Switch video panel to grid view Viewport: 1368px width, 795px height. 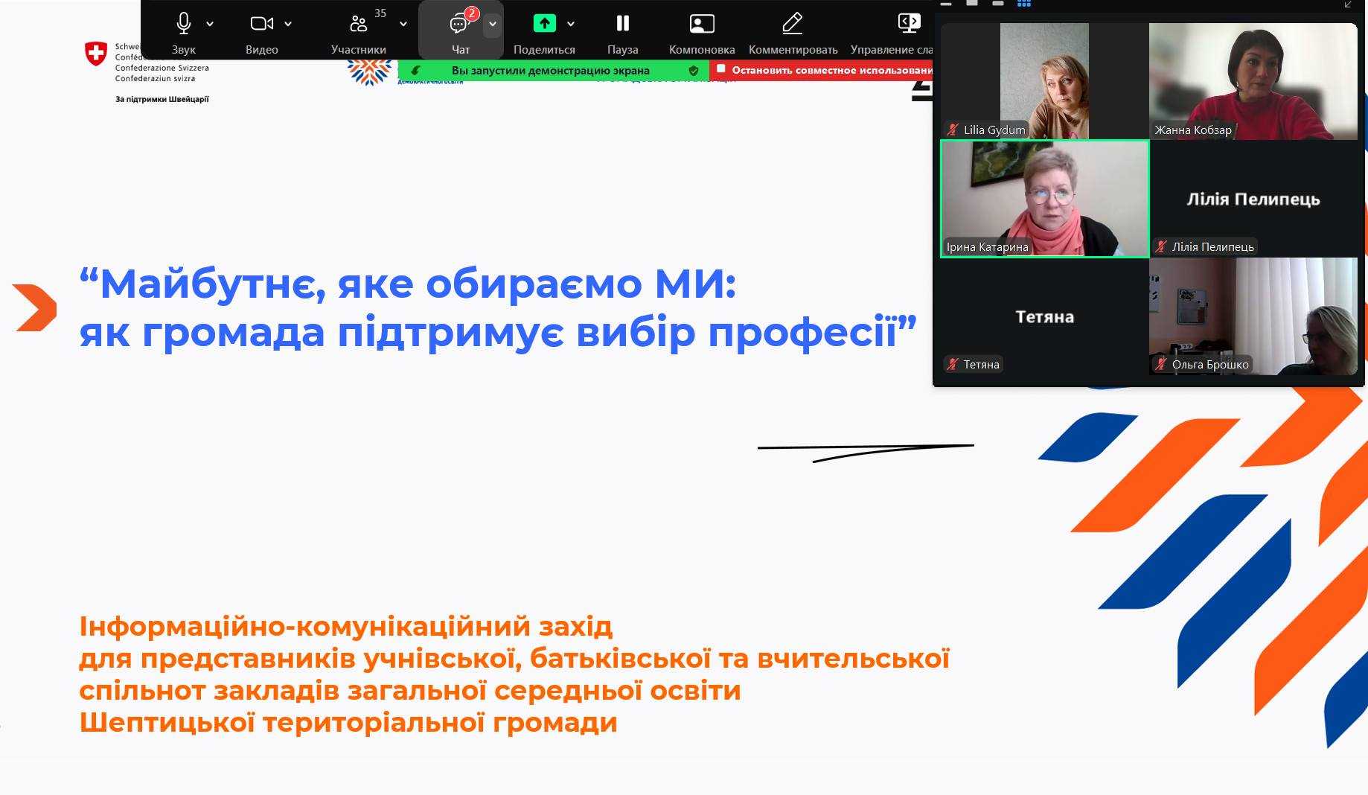(1024, 4)
